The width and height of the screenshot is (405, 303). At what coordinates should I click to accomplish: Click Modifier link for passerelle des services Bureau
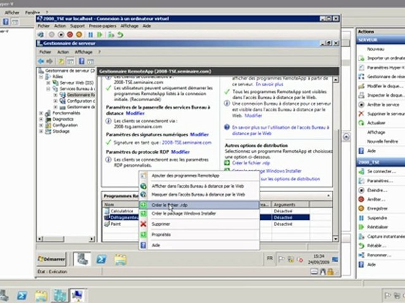135,113
